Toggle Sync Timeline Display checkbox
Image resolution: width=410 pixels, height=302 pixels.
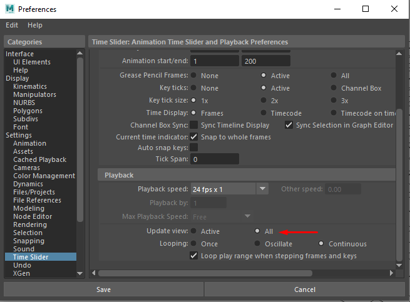[194, 125]
